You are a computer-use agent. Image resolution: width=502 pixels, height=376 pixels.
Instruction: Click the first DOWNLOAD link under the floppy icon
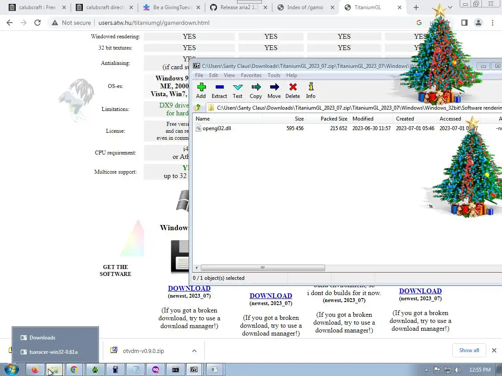pyautogui.click(x=189, y=289)
